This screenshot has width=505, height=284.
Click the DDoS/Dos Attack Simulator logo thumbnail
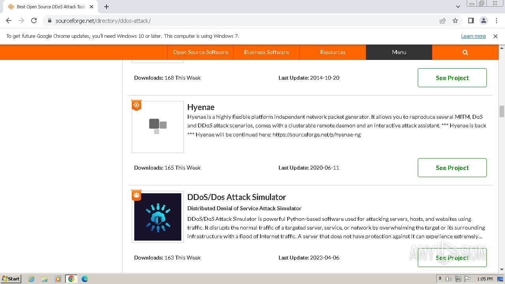158,217
